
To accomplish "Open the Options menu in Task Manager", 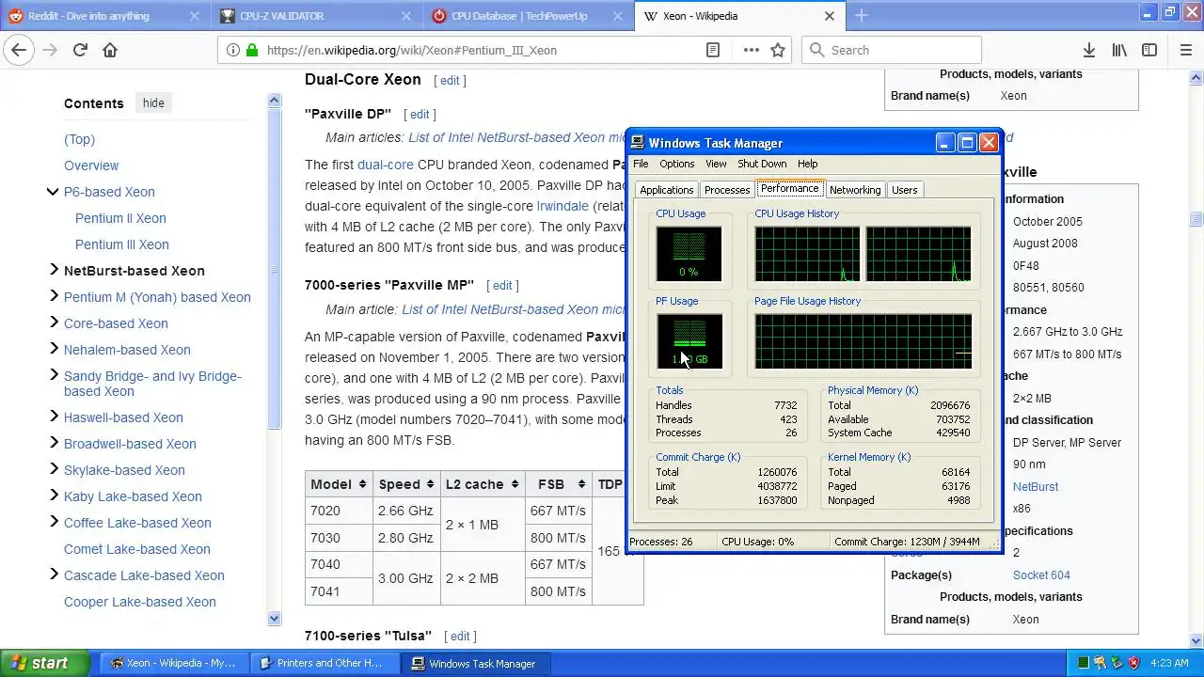I will [x=676, y=164].
